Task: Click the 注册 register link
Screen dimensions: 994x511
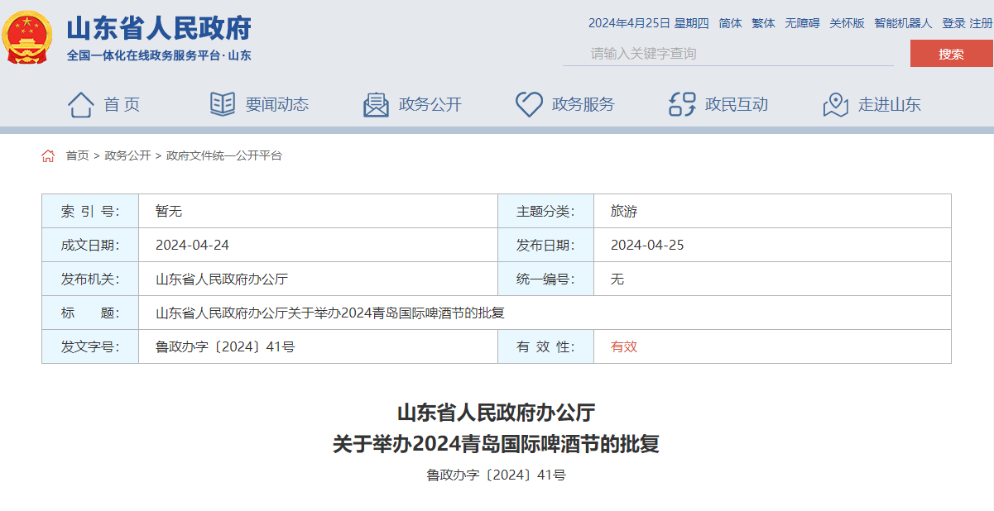Action: 981,23
